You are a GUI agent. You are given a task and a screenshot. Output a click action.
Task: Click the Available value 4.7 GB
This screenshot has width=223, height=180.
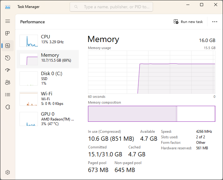(149, 139)
